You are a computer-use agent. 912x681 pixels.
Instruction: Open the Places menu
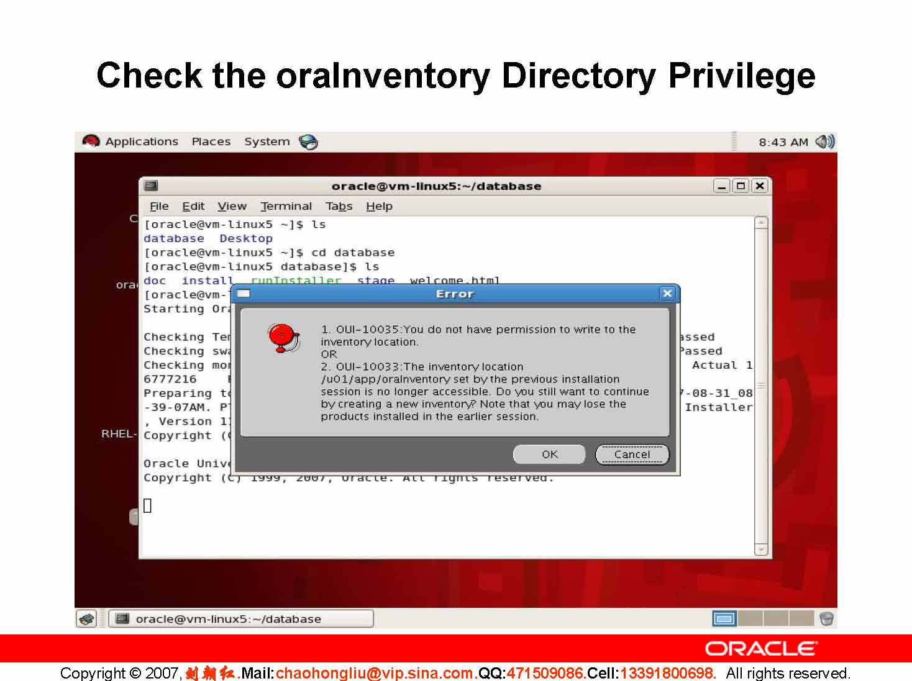211,142
